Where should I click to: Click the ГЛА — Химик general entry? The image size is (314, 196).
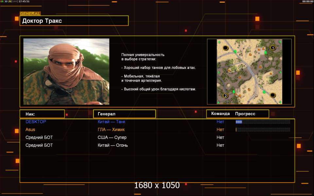pos(111,129)
